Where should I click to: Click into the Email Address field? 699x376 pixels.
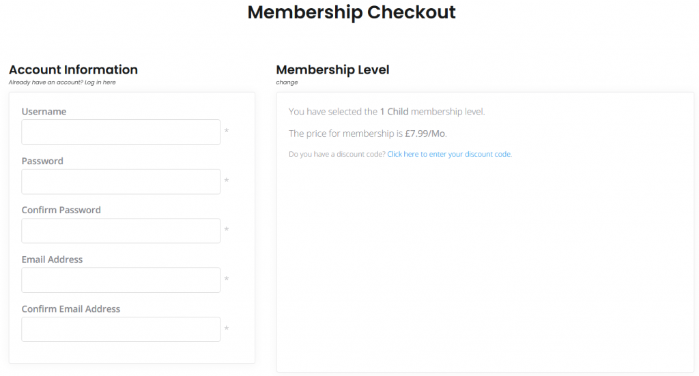point(121,280)
